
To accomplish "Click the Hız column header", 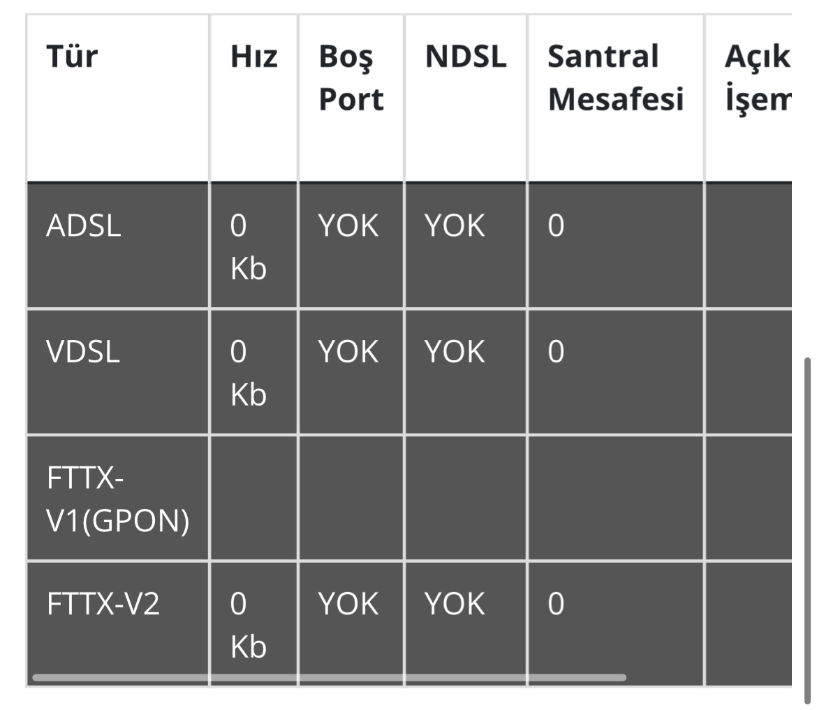I will coord(254,58).
